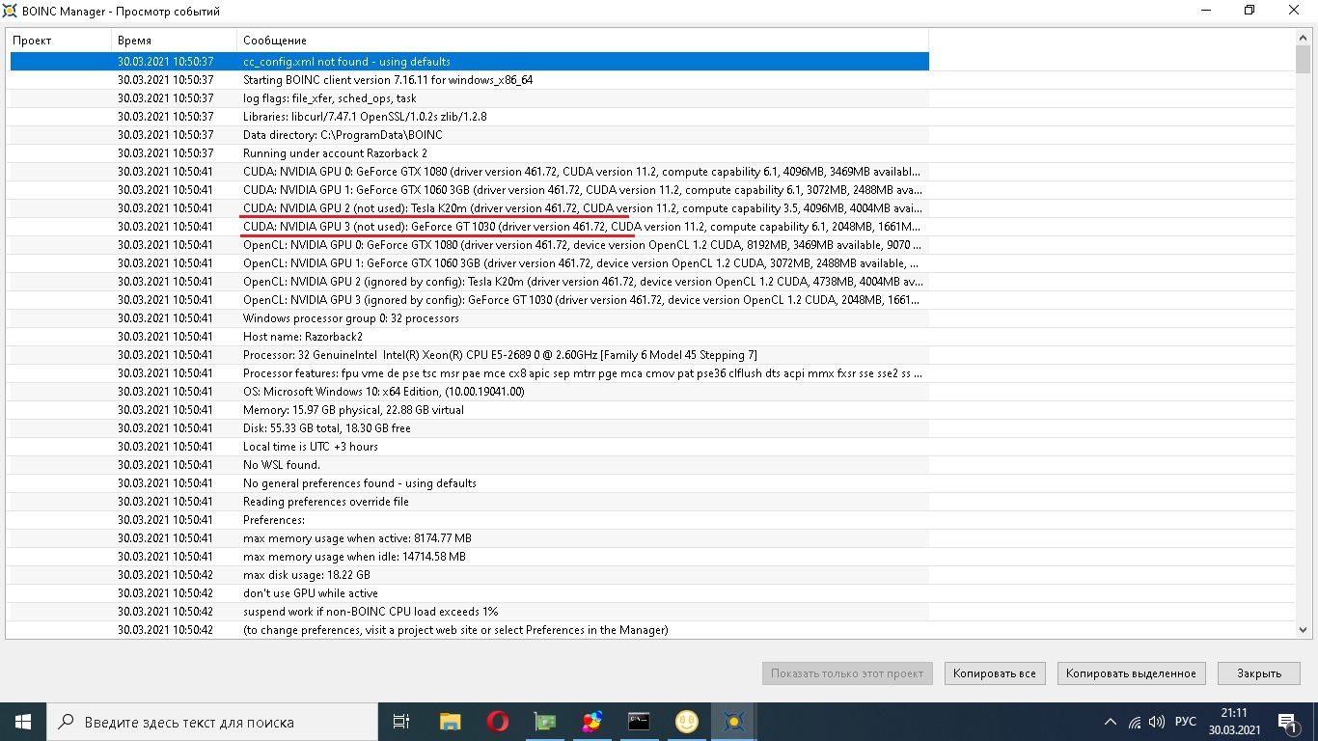1318x741 pixels.
Task: Select the OpenCL GPU 1 GTX 1060 3GB row
Action: [469, 263]
